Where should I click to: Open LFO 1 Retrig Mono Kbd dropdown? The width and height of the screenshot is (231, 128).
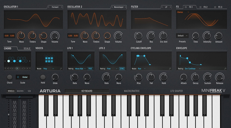pyautogui.click(x=80, y=69)
